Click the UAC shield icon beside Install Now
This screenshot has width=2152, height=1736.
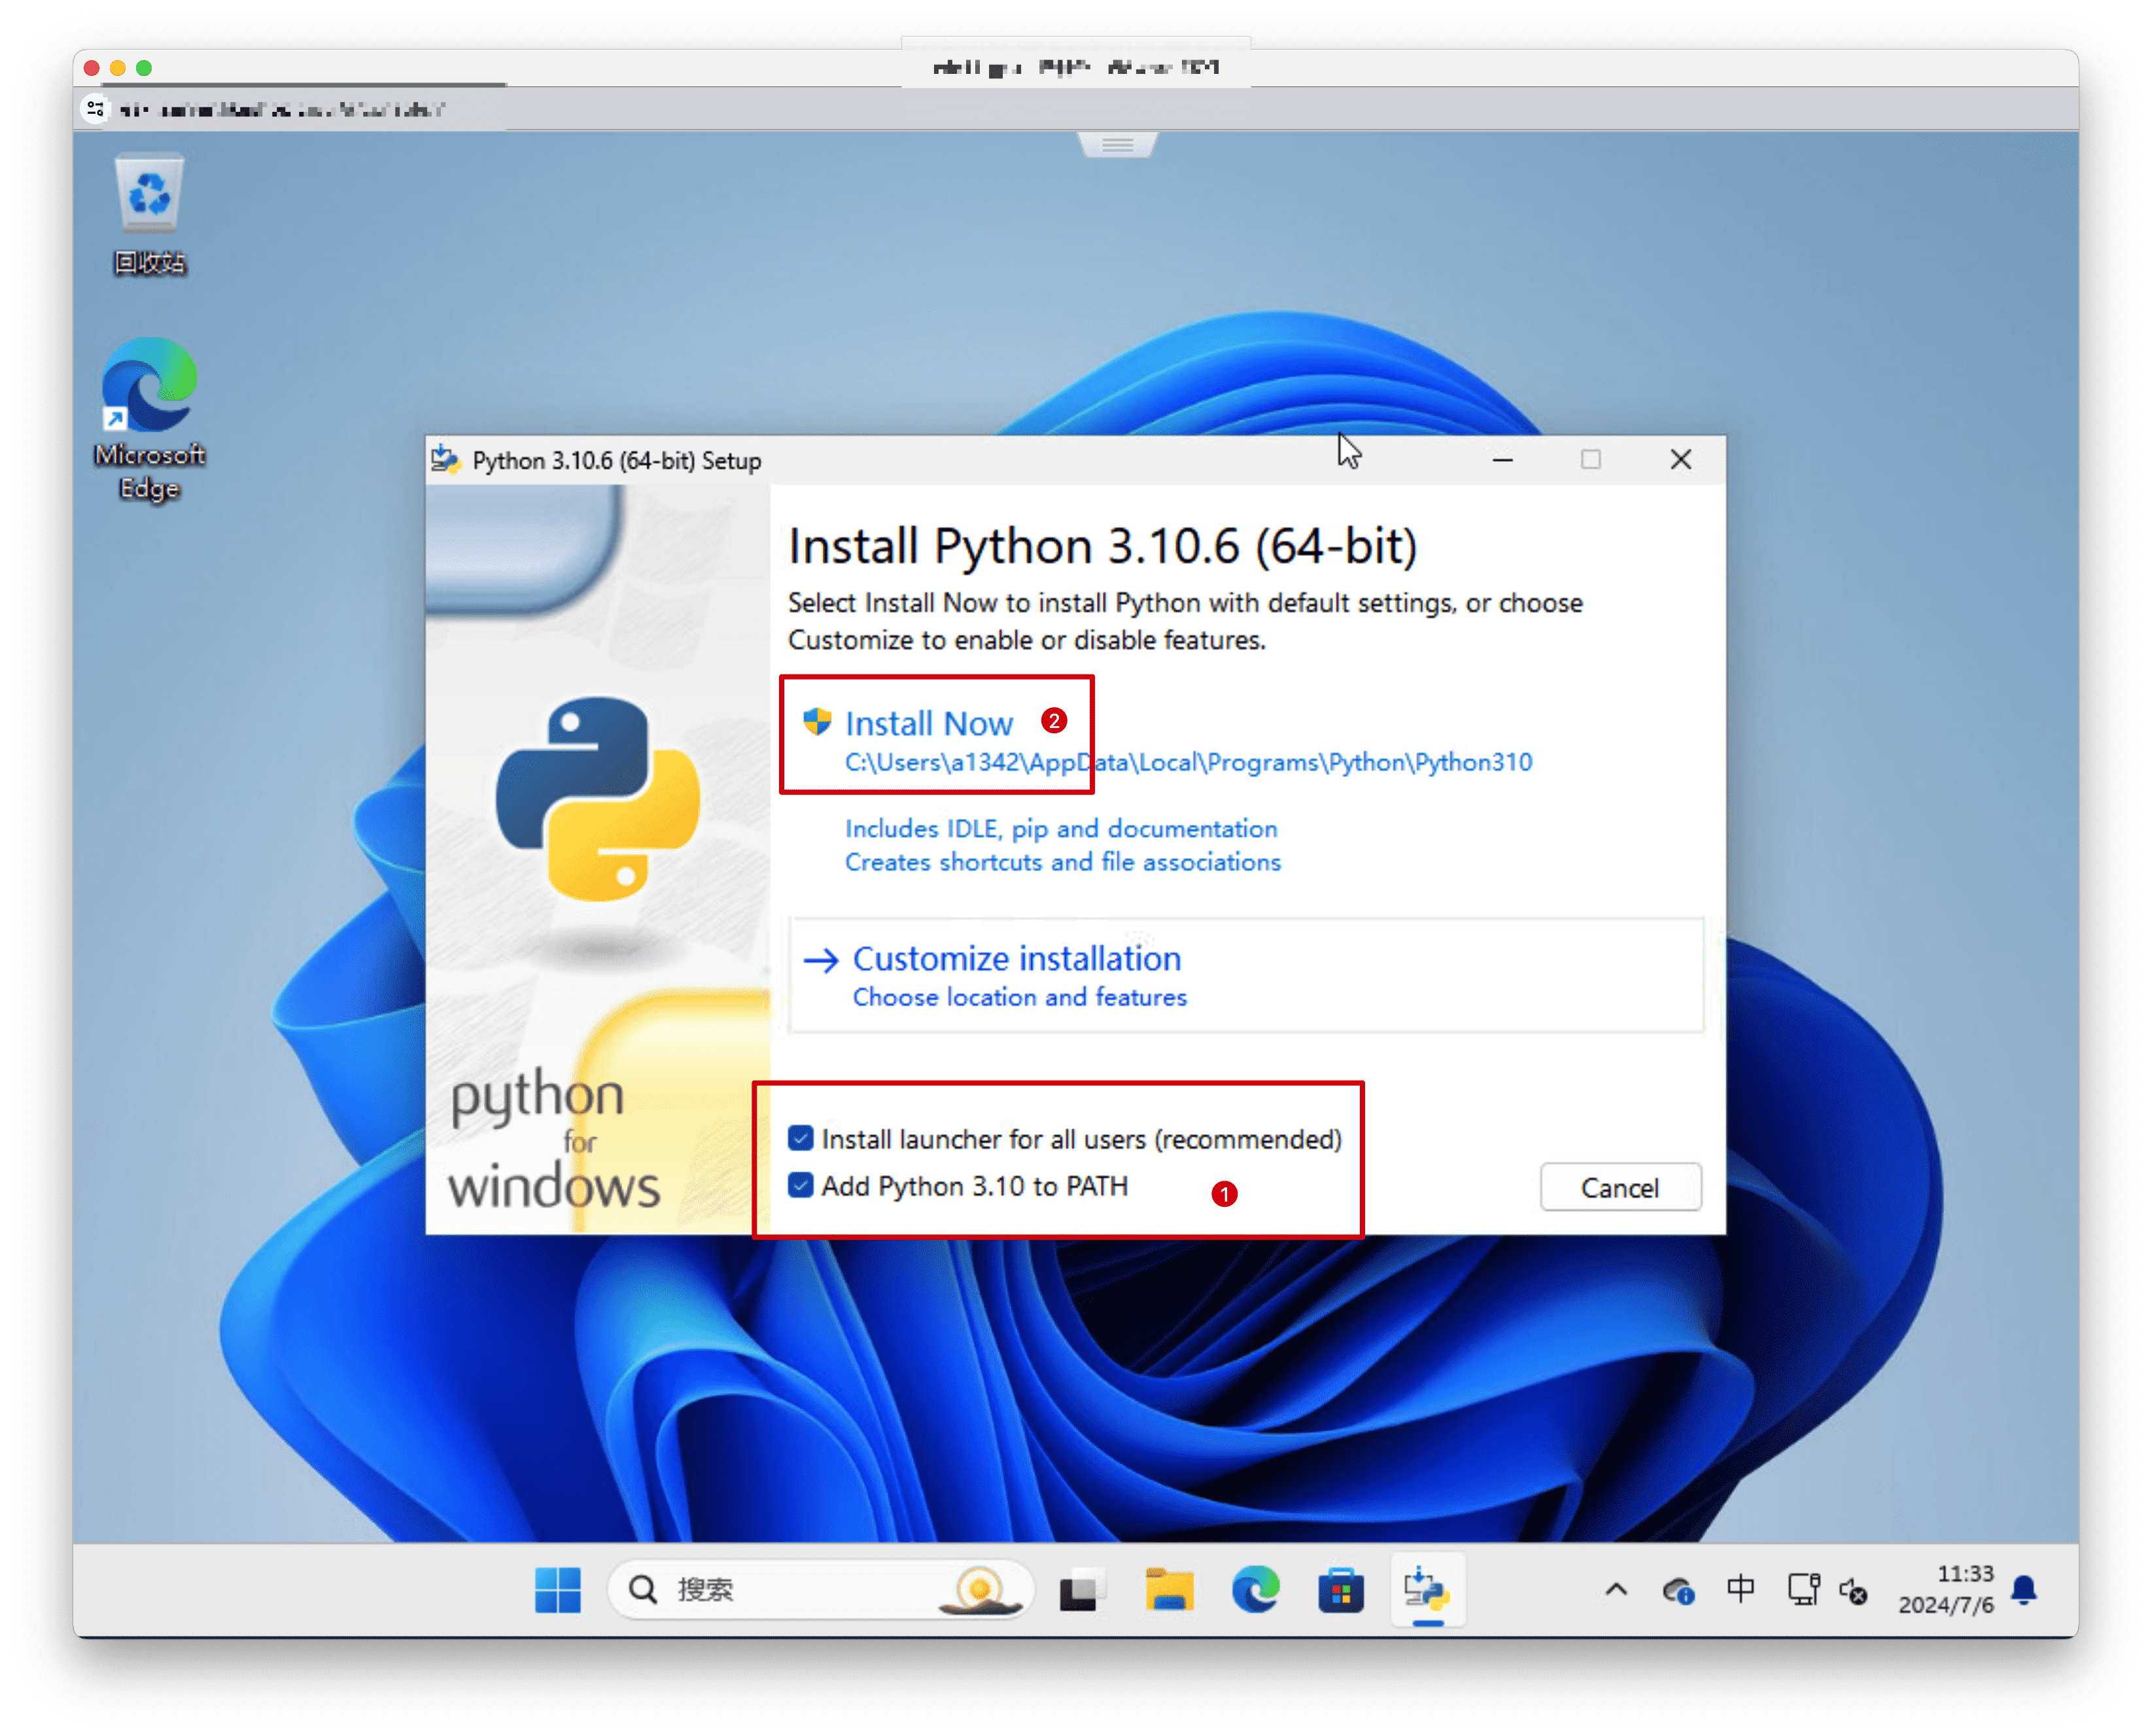click(817, 721)
